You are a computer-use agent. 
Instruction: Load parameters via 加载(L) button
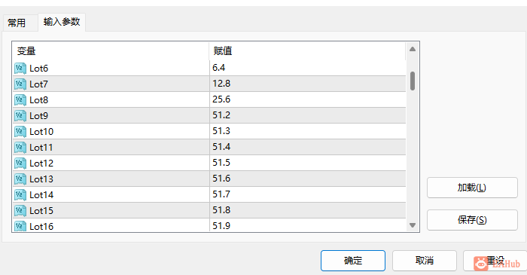[472, 188]
